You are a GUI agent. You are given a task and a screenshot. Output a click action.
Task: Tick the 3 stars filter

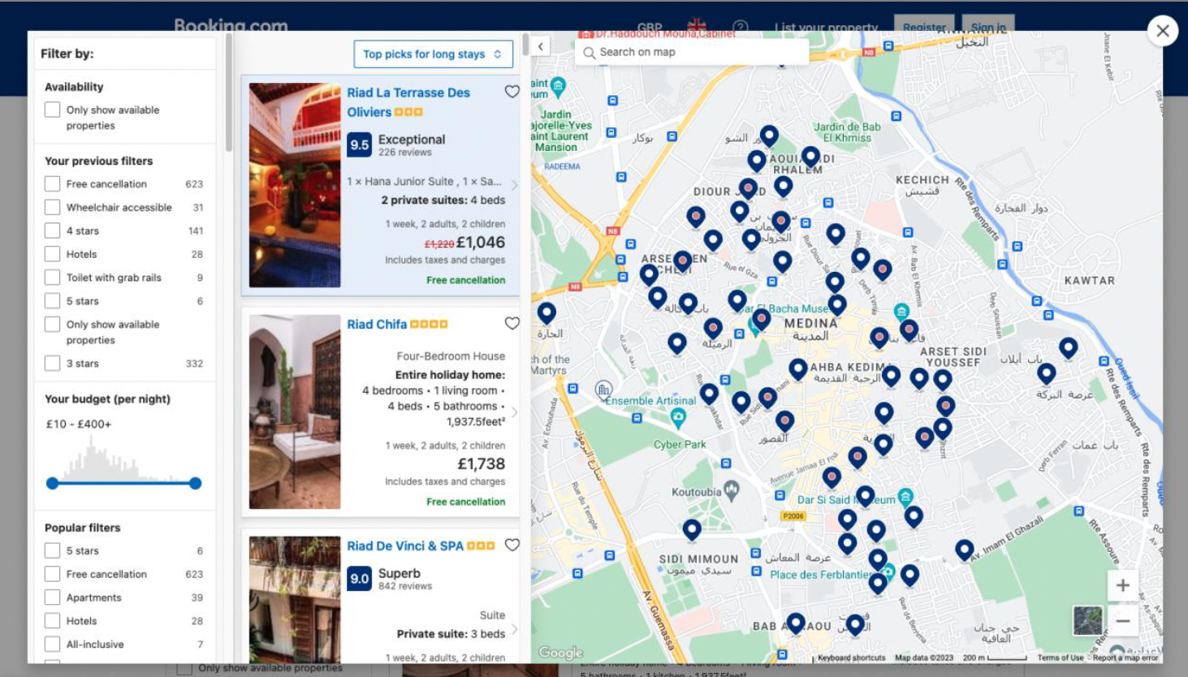click(x=52, y=363)
